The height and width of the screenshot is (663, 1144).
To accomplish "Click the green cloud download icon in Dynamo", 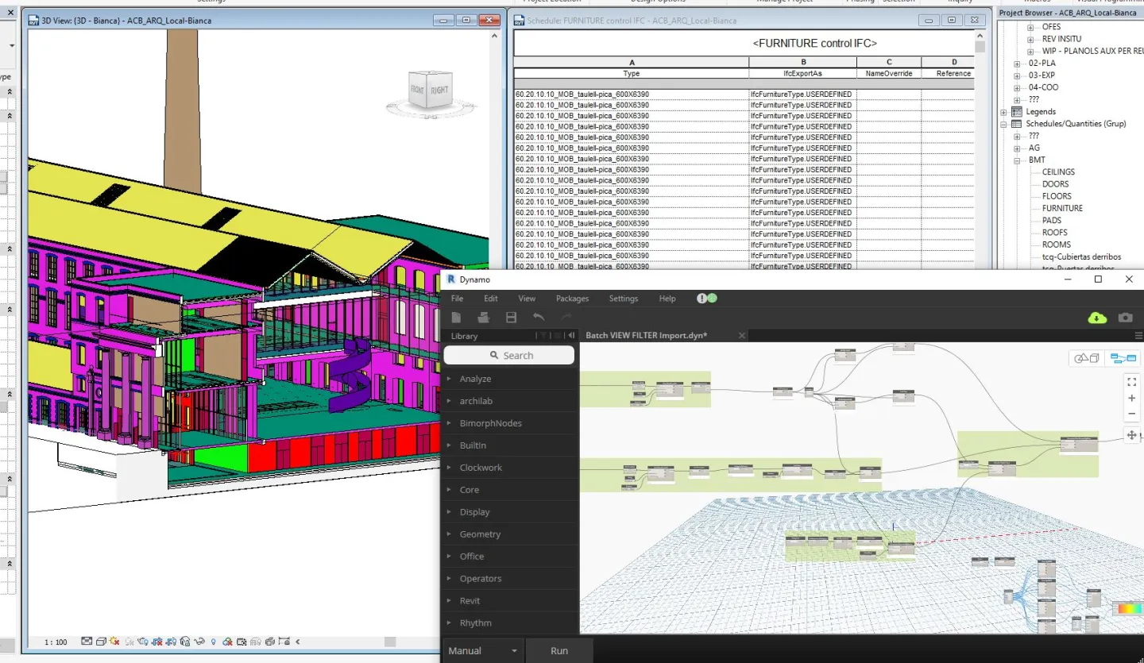I will (1097, 318).
